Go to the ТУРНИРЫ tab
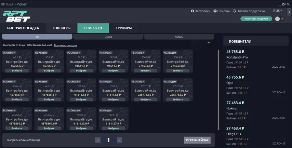 click(124, 28)
